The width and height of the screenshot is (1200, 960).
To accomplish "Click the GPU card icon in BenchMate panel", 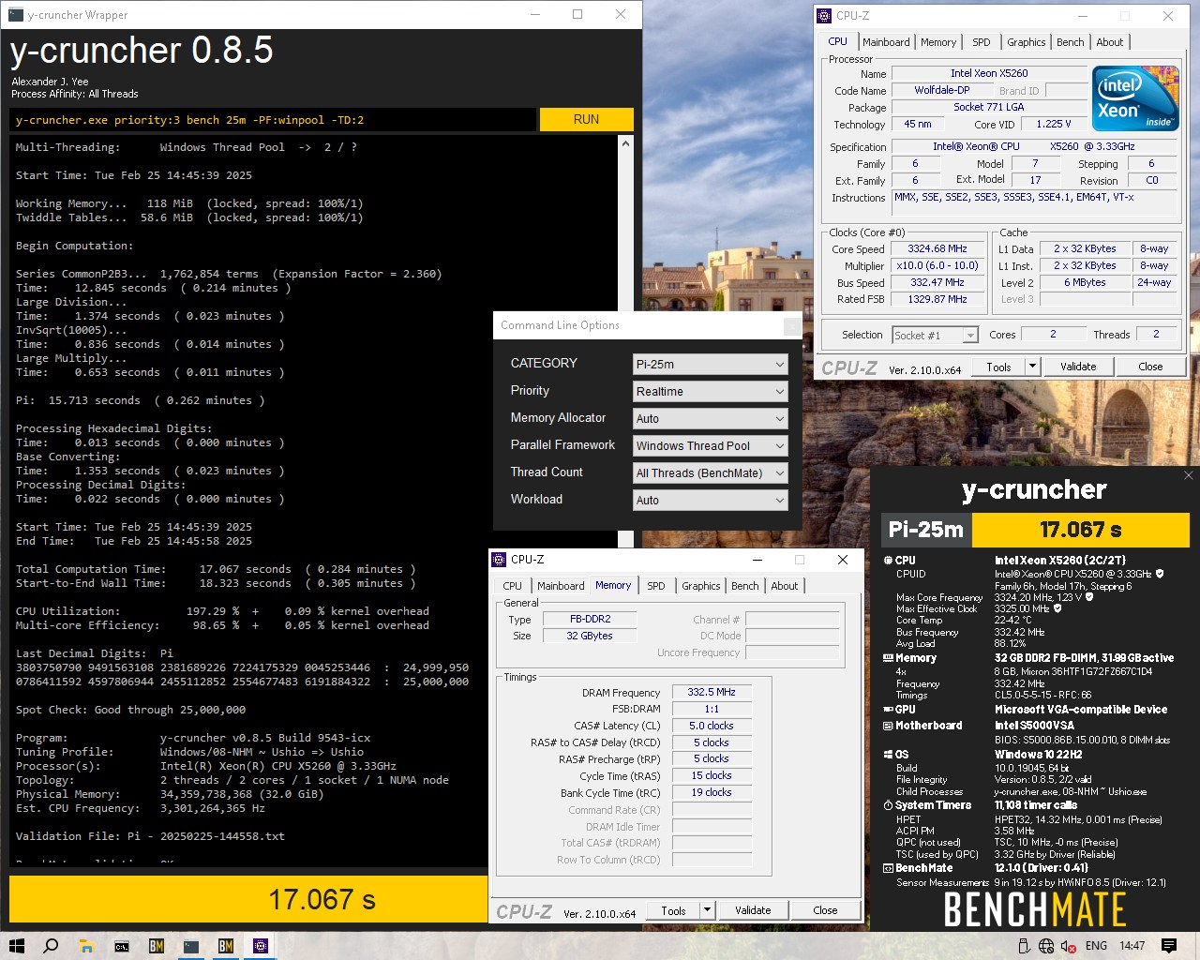I will click(888, 710).
